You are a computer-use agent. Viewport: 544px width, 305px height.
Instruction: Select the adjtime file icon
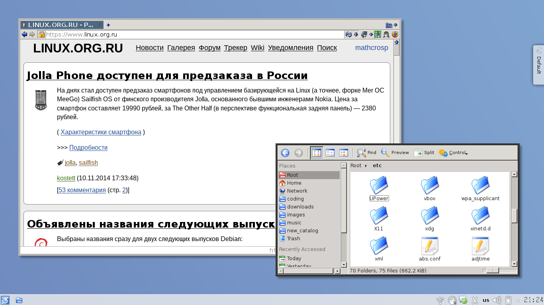pos(480,245)
